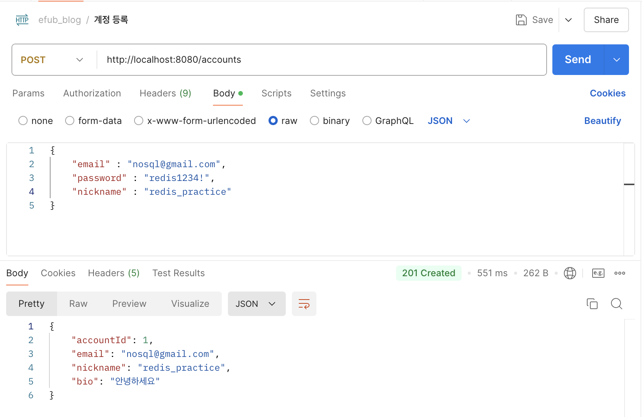Click the "nosql@gmail.com" value in request body
This screenshot has height=417, width=642.
click(x=174, y=164)
